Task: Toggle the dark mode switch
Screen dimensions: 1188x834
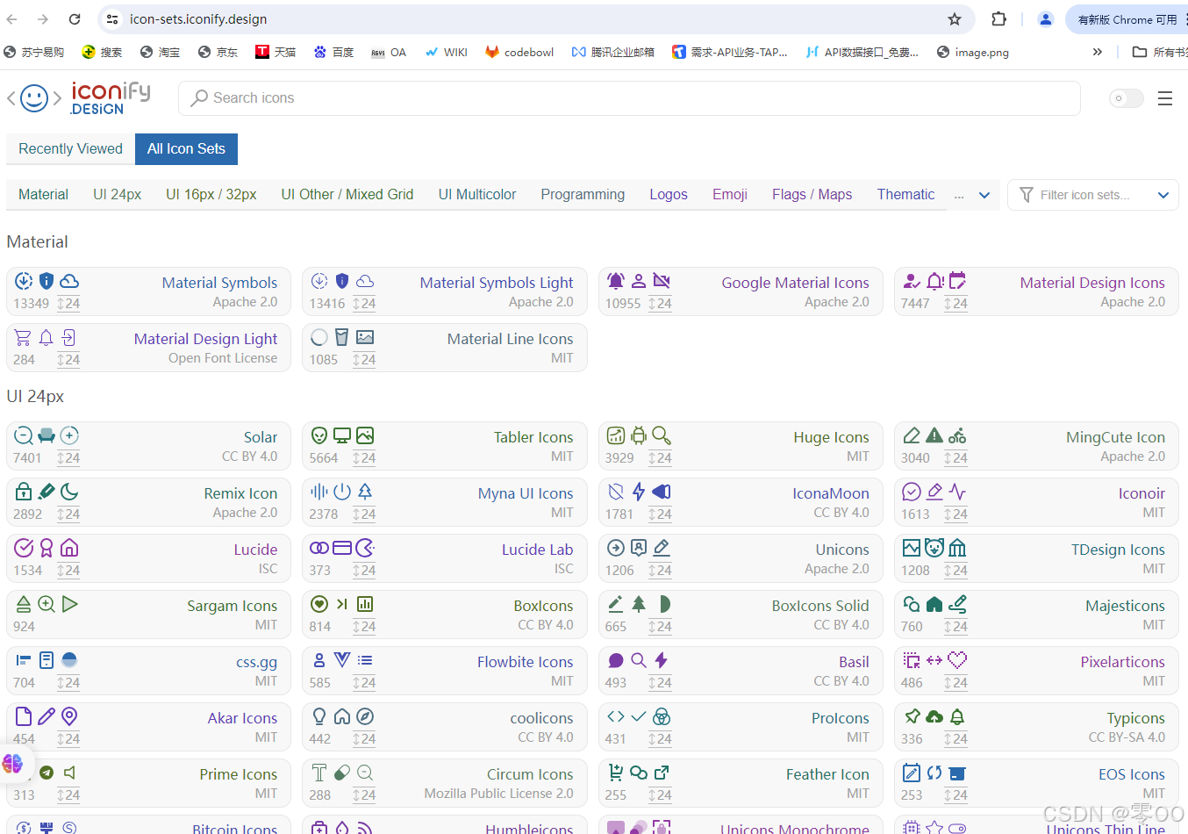Action: click(1126, 98)
